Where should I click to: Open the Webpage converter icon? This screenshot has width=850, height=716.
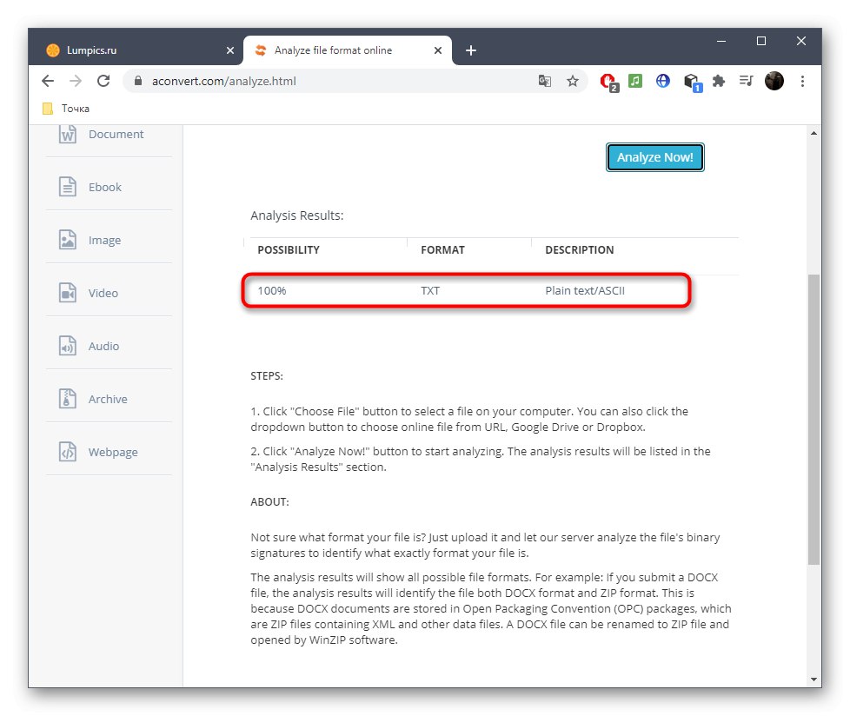67,452
